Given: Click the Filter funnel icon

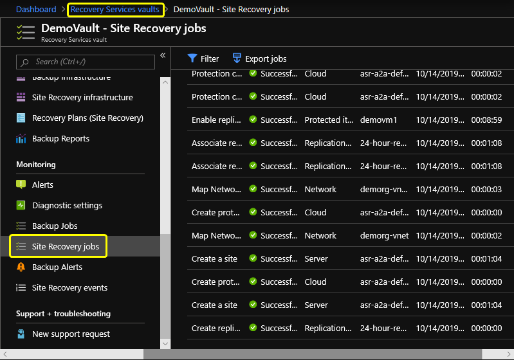Looking at the screenshot, I should tap(192, 59).
